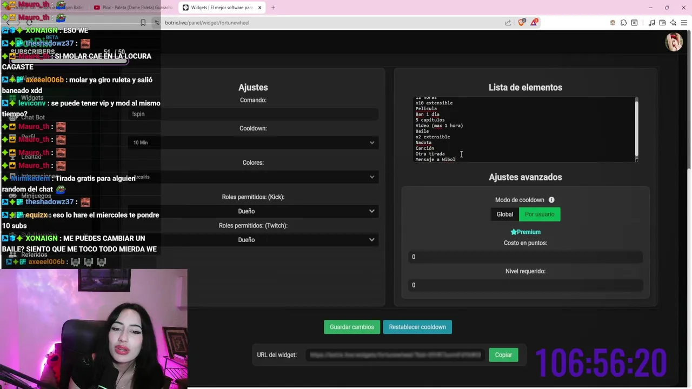Open the browser hamburger menu
Viewport: 692px width, 389px height.
(x=684, y=23)
